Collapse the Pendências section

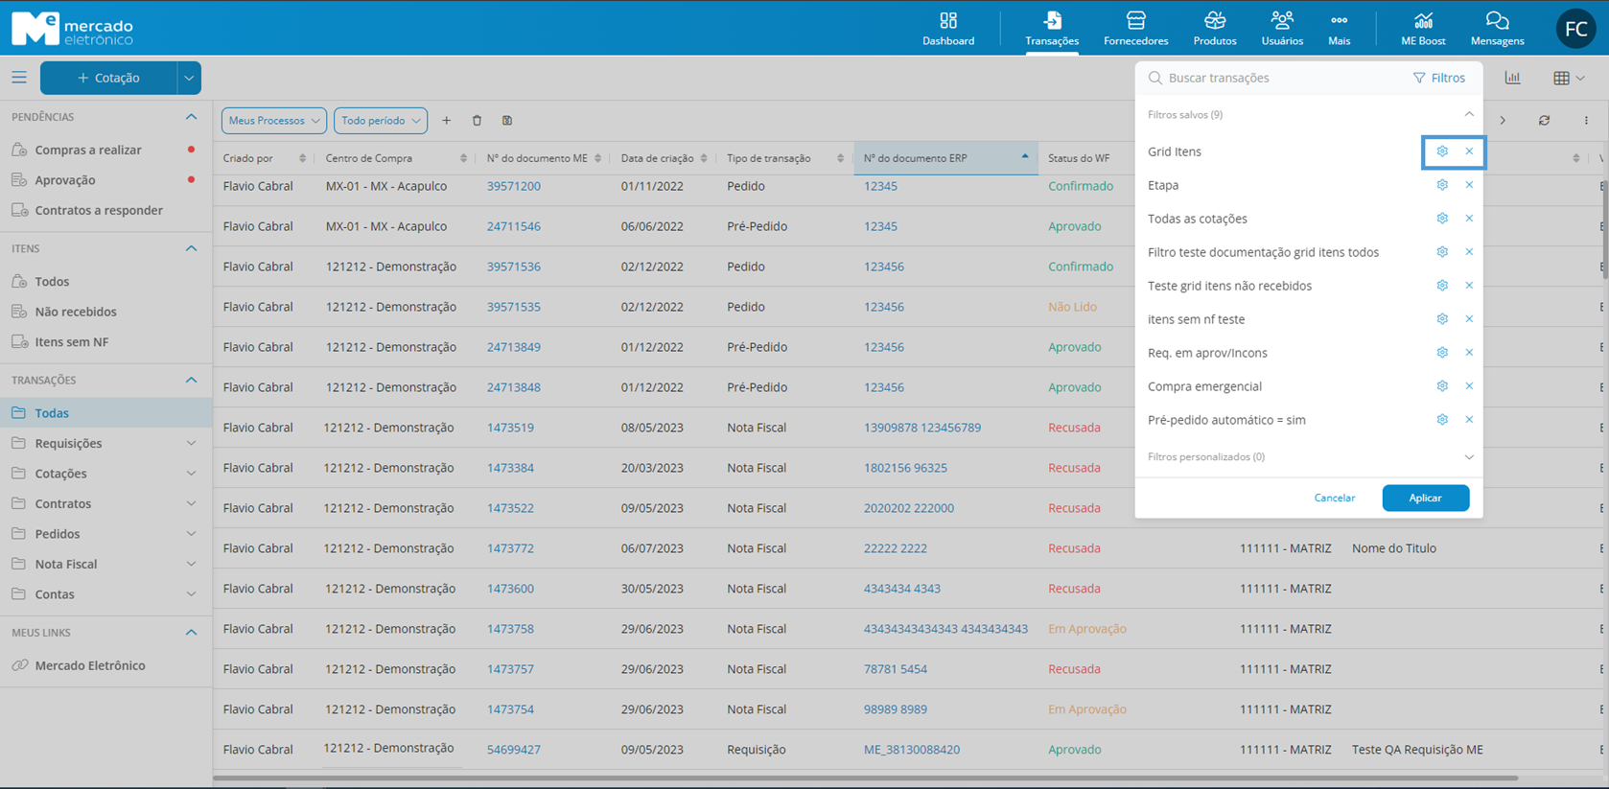(191, 117)
